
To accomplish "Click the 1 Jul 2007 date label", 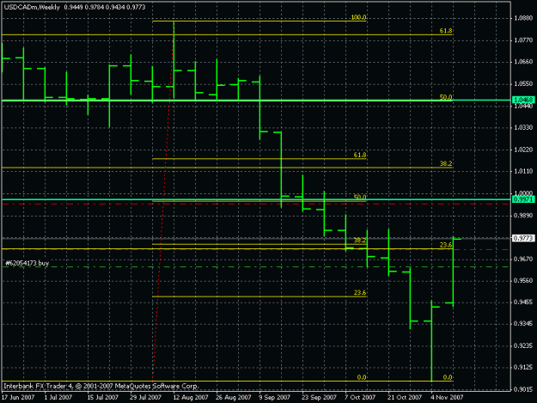I will pos(58,397).
